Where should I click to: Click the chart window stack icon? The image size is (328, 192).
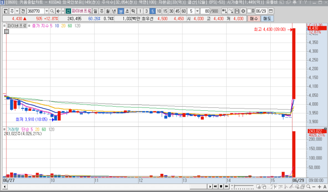(x=303, y=187)
